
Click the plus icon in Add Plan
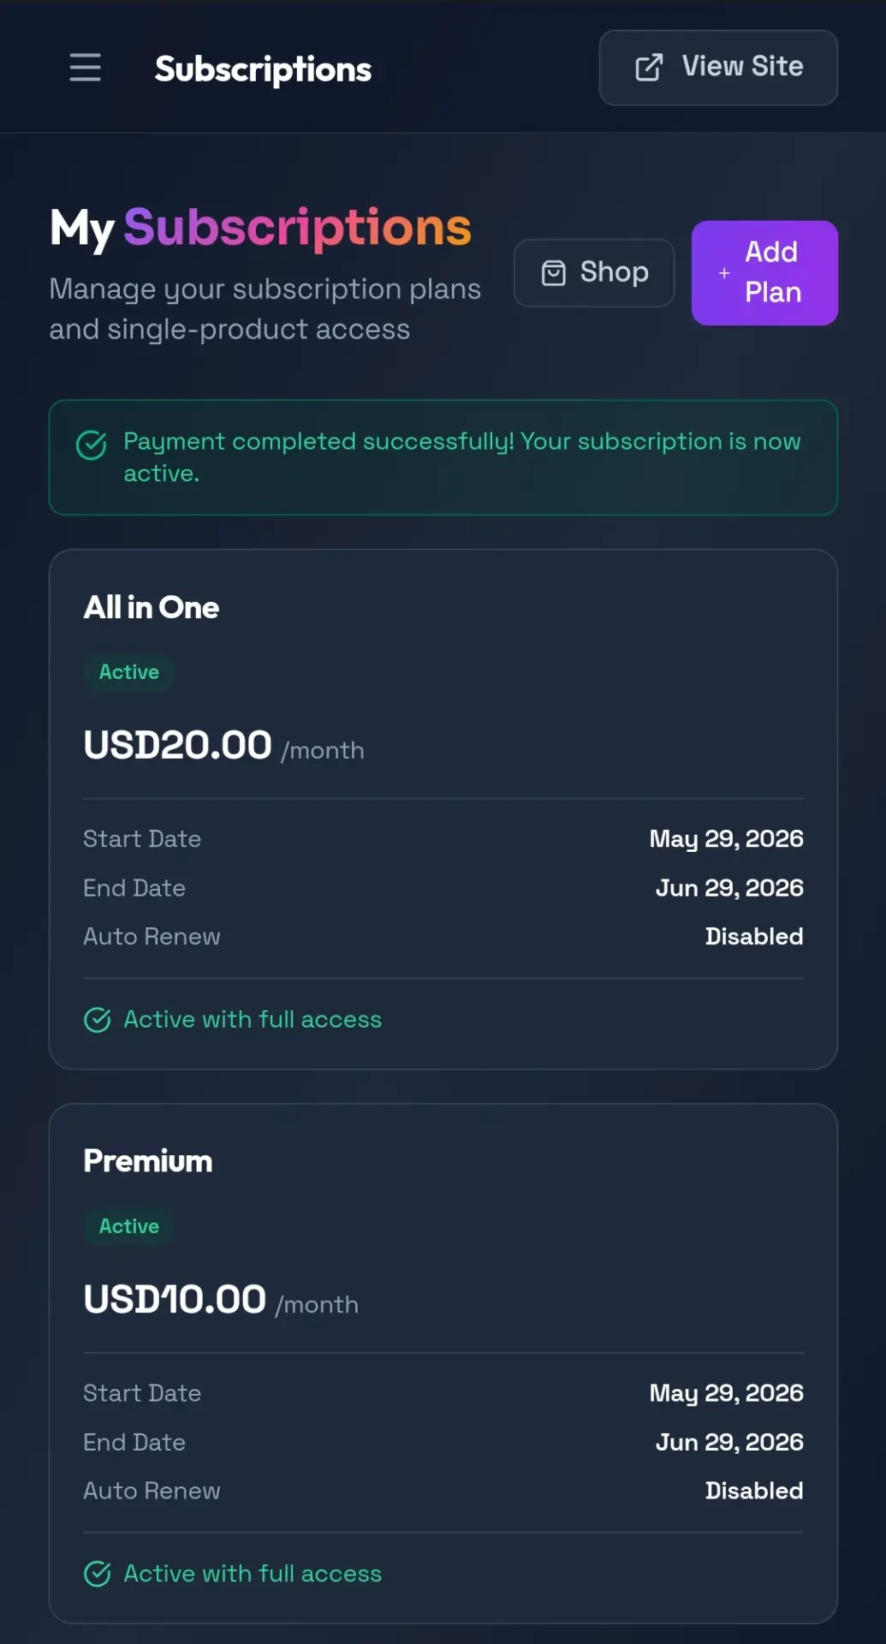click(x=724, y=273)
